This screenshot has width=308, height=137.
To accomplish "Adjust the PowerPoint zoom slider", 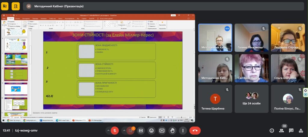I will pyautogui.click(x=181, y=117).
